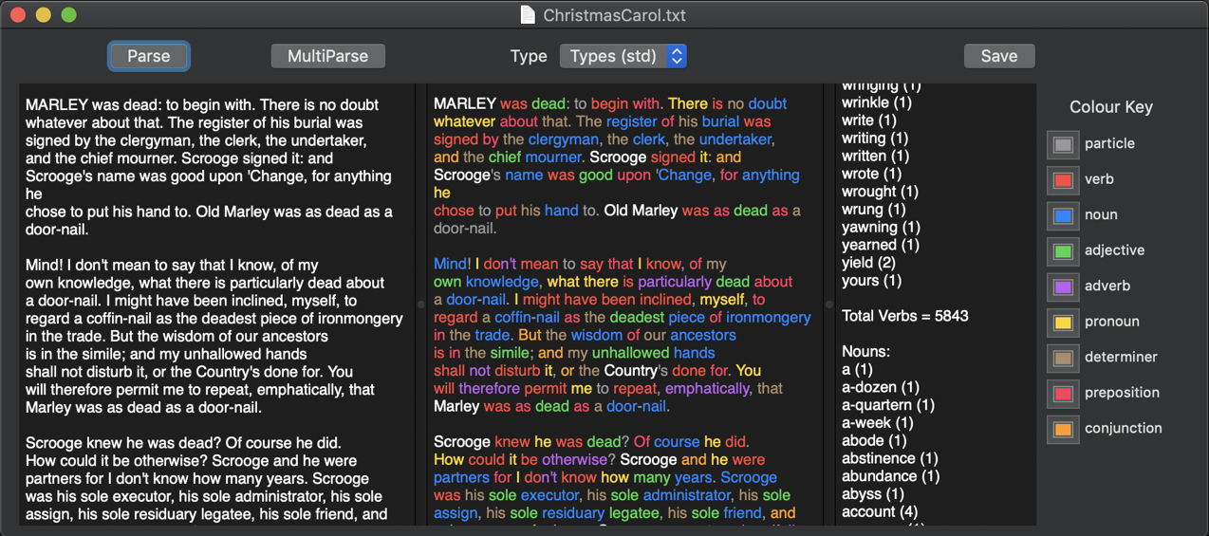Choose the tan determiner colour swatch

pyautogui.click(x=1063, y=358)
